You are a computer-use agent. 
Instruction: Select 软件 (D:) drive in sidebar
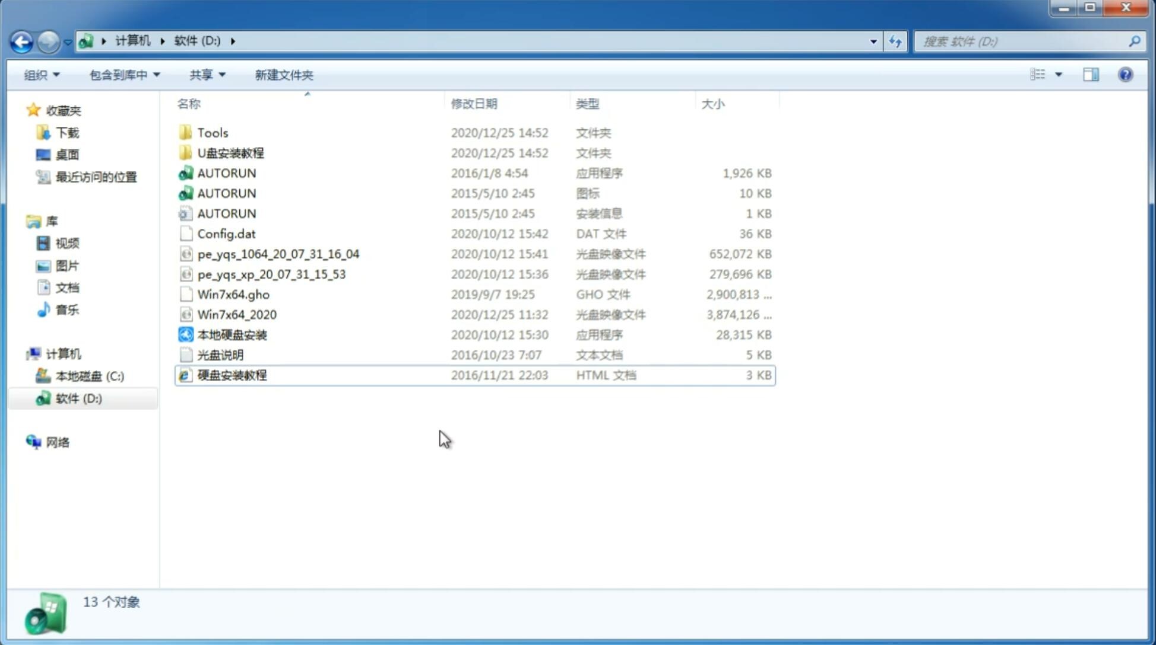pos(78,398)
